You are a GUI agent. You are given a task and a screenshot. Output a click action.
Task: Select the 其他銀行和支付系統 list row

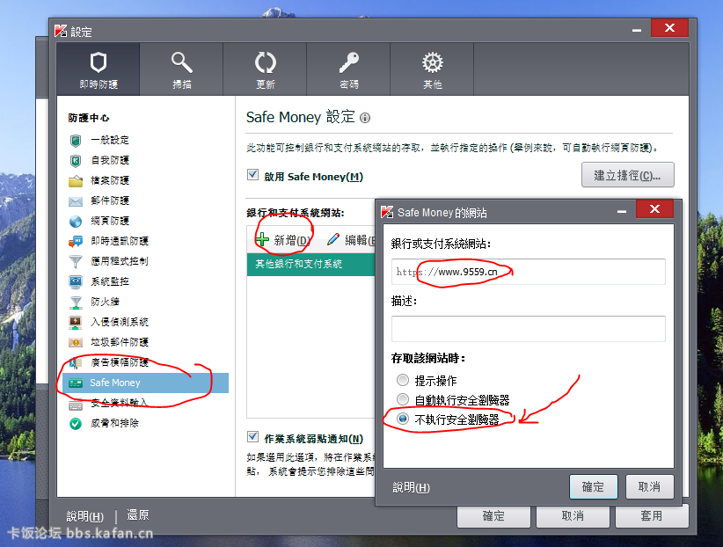311,265
